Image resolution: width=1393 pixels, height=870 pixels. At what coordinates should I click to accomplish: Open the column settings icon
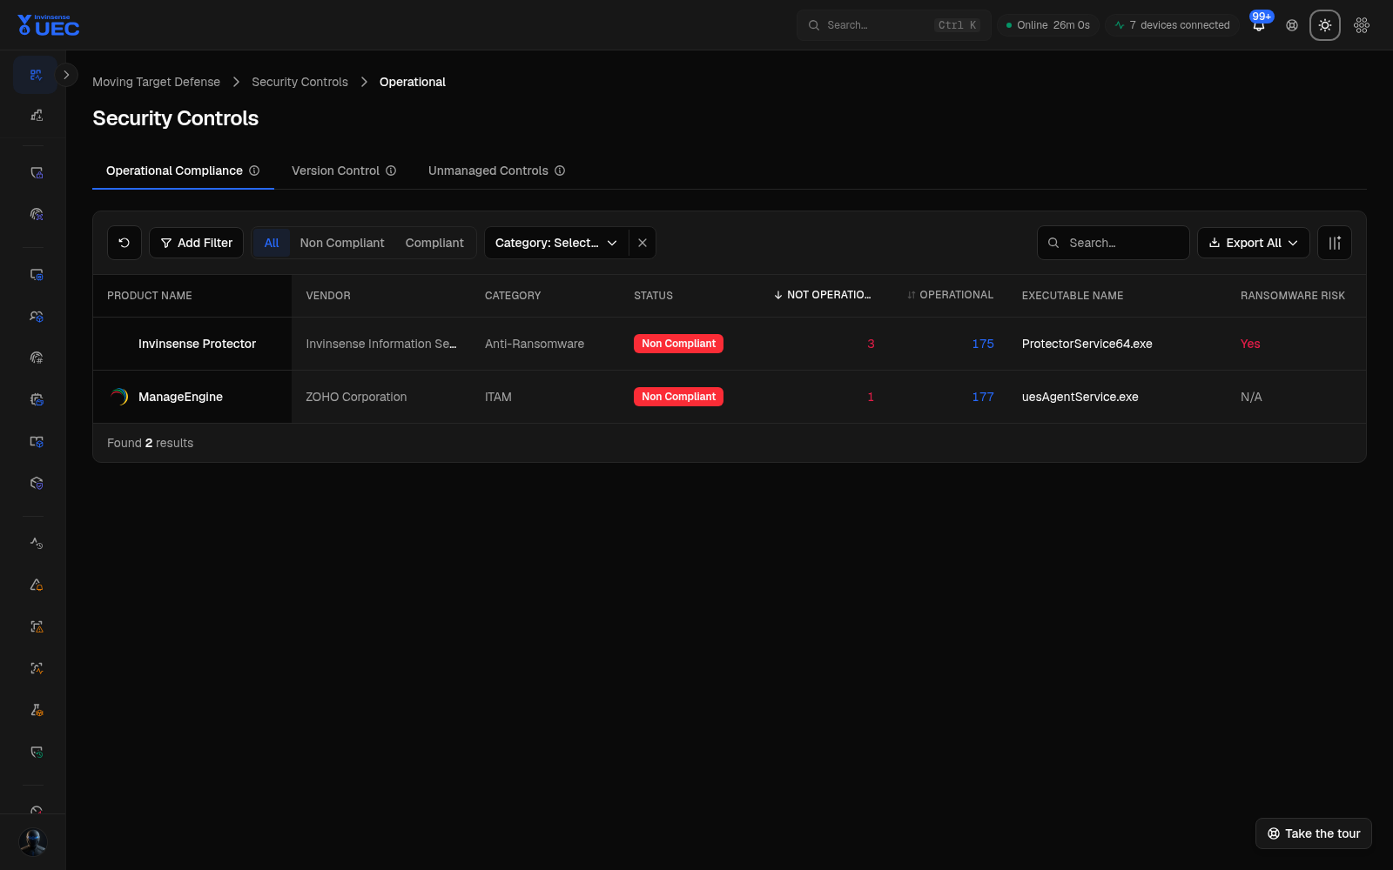tap(1335, 243)
